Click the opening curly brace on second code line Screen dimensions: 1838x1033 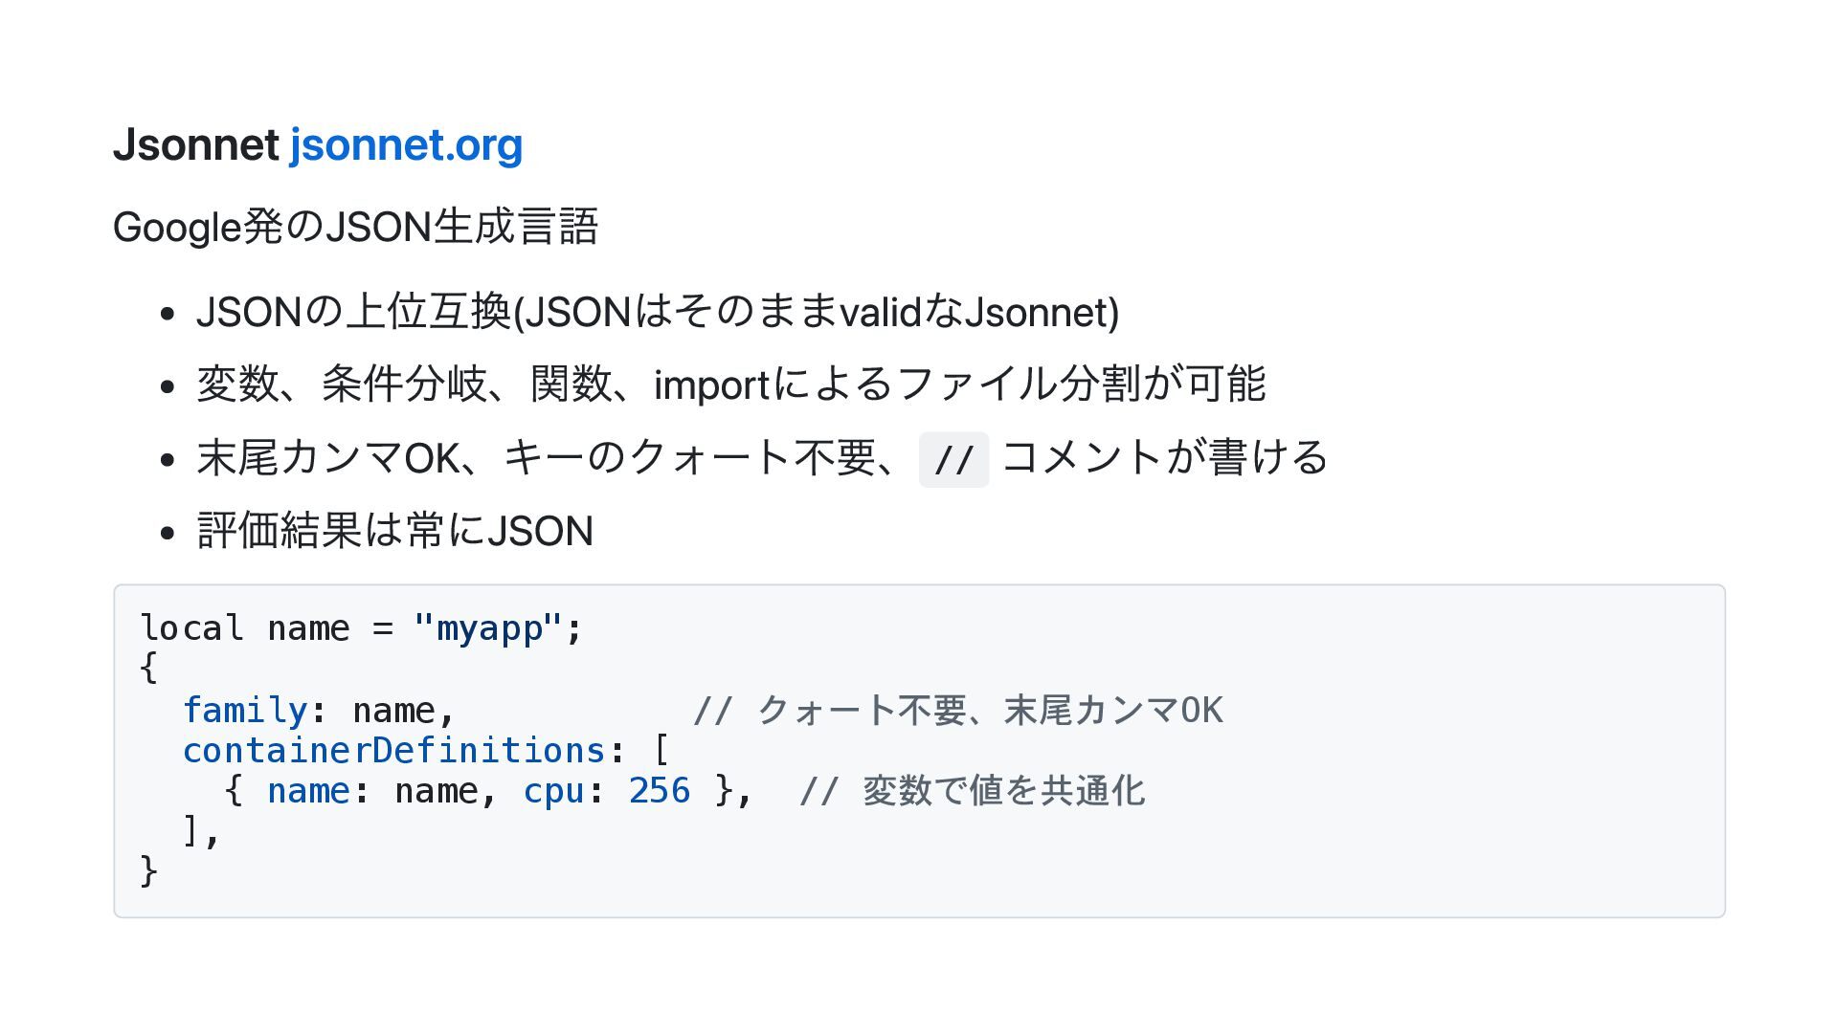coord(148,667)
